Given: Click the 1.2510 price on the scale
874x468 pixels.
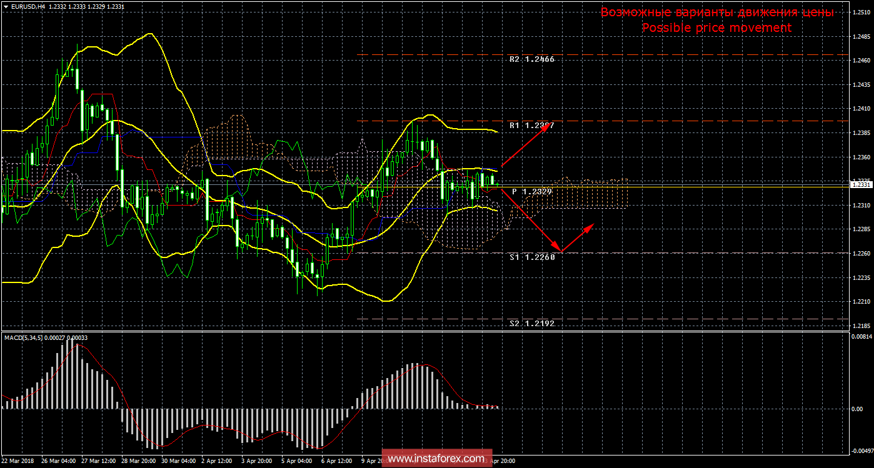Looking at the screenshot, I should click(861, 12).
